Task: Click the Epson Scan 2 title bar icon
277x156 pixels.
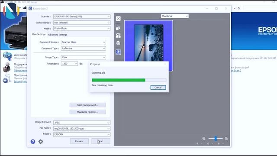Action: click(30, 9)
